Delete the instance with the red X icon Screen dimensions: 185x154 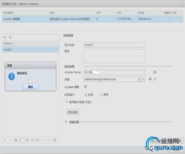10,37
